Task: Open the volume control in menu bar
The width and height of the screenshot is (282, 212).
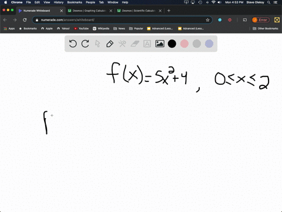Action: [x=220, y=2]
